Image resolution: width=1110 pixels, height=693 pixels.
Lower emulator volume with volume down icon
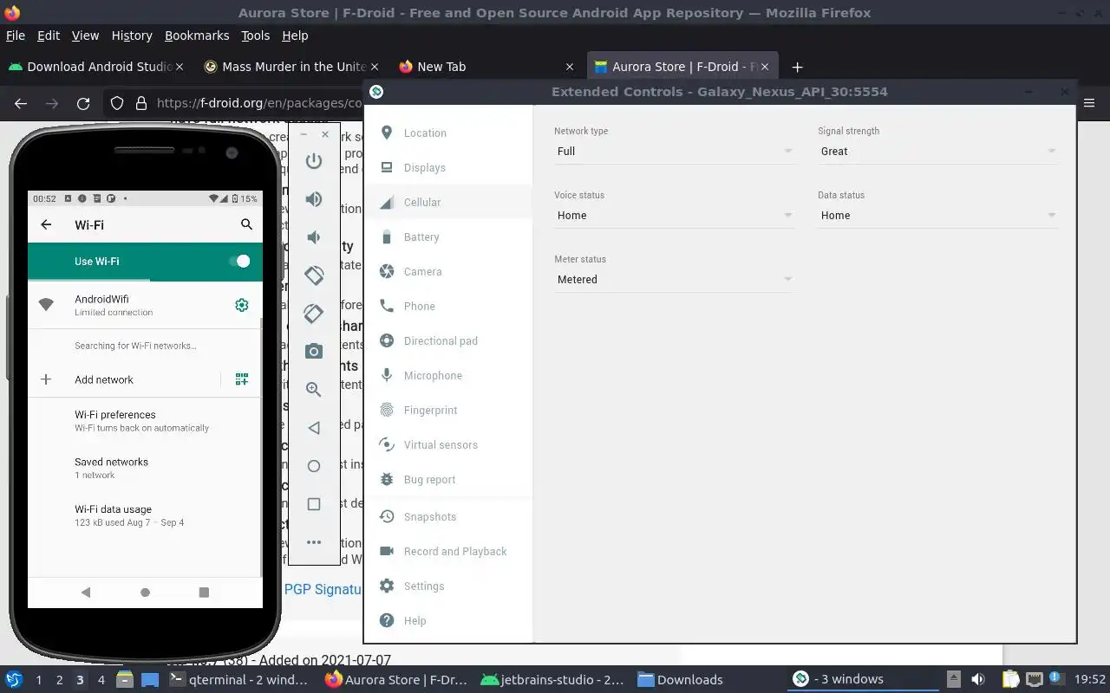[314, 237]
